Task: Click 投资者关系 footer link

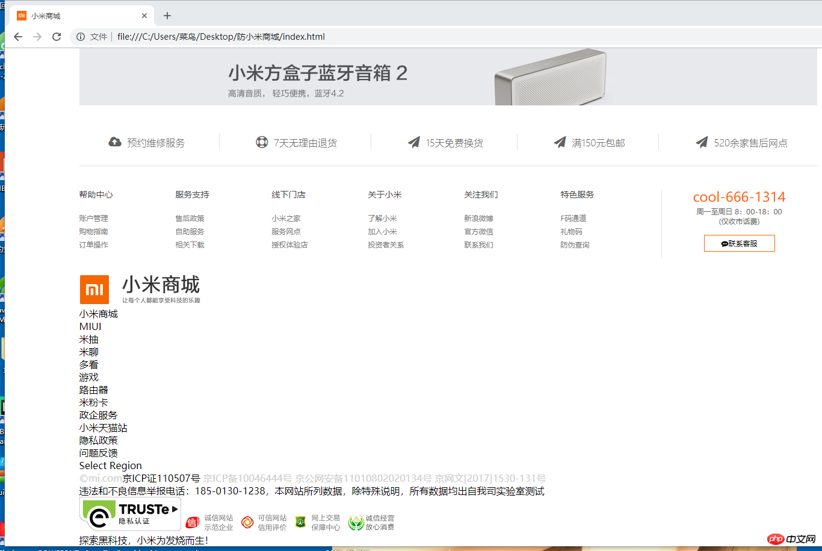Action: point(386,245)
